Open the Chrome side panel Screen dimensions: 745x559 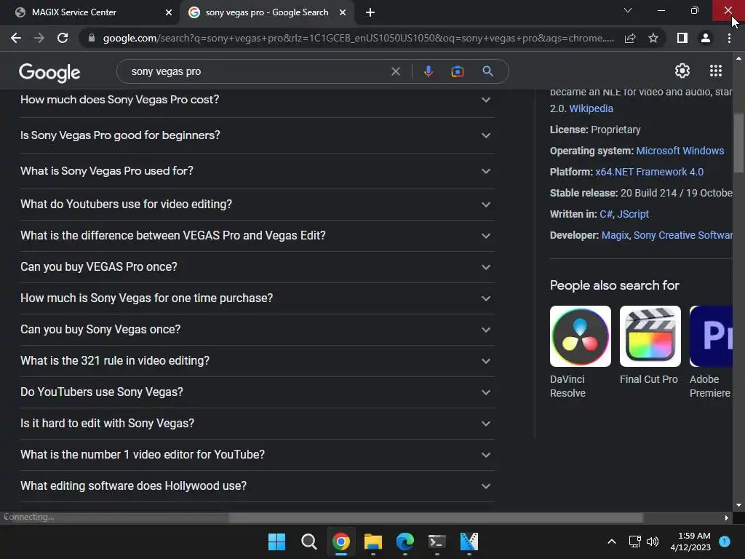click(682, 38)
